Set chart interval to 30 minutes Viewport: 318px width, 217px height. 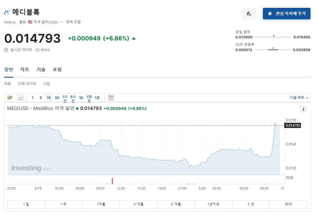(57, 98)
